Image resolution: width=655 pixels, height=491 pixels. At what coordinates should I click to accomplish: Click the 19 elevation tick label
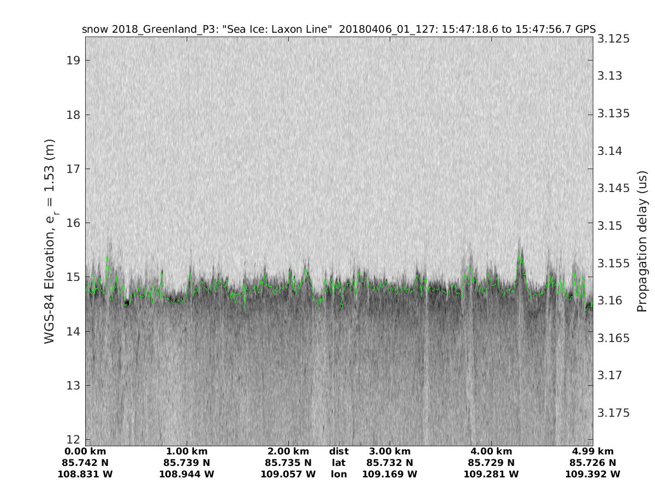tap(74, 60)
